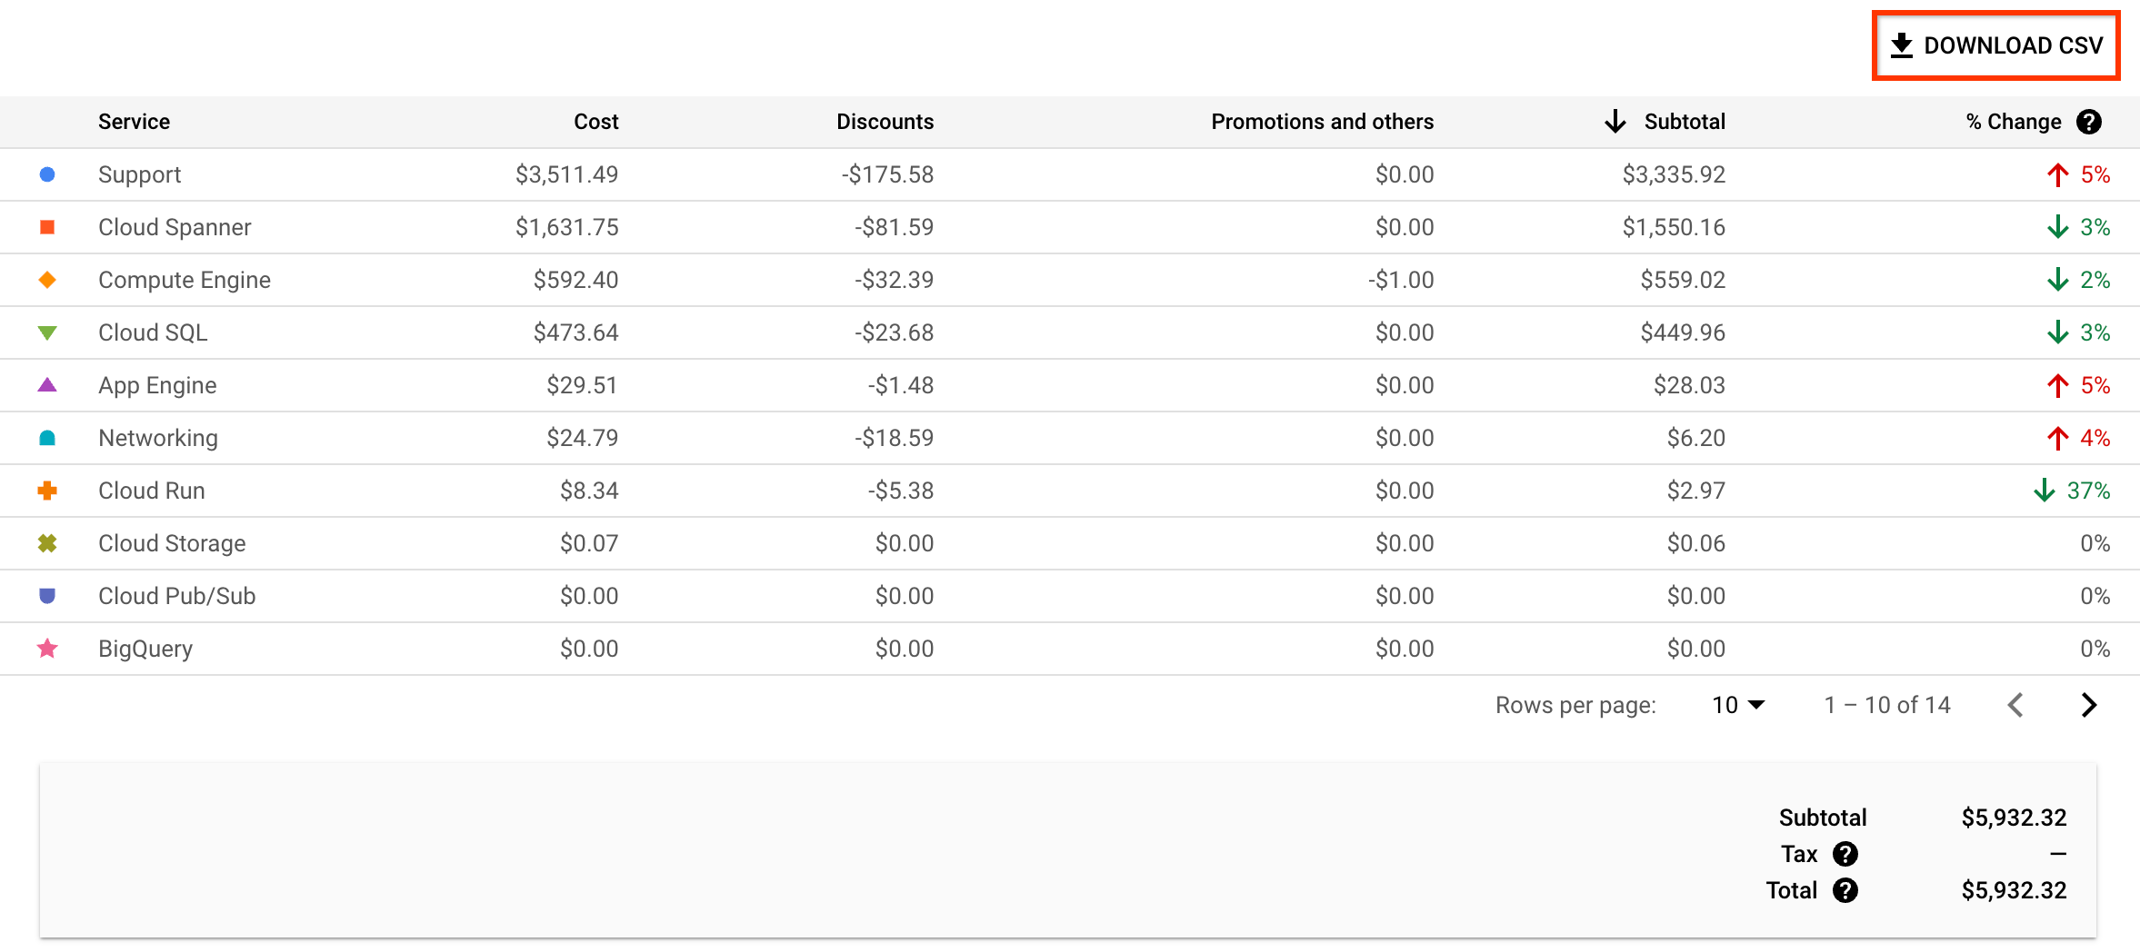Image resolution: width=2140 pixels, height=952 pixels.
Task: Select the BigQuery service name
Action: (145, 649)
